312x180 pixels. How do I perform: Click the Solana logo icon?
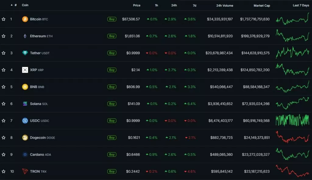pyautogui.click(x=25, y=104)
